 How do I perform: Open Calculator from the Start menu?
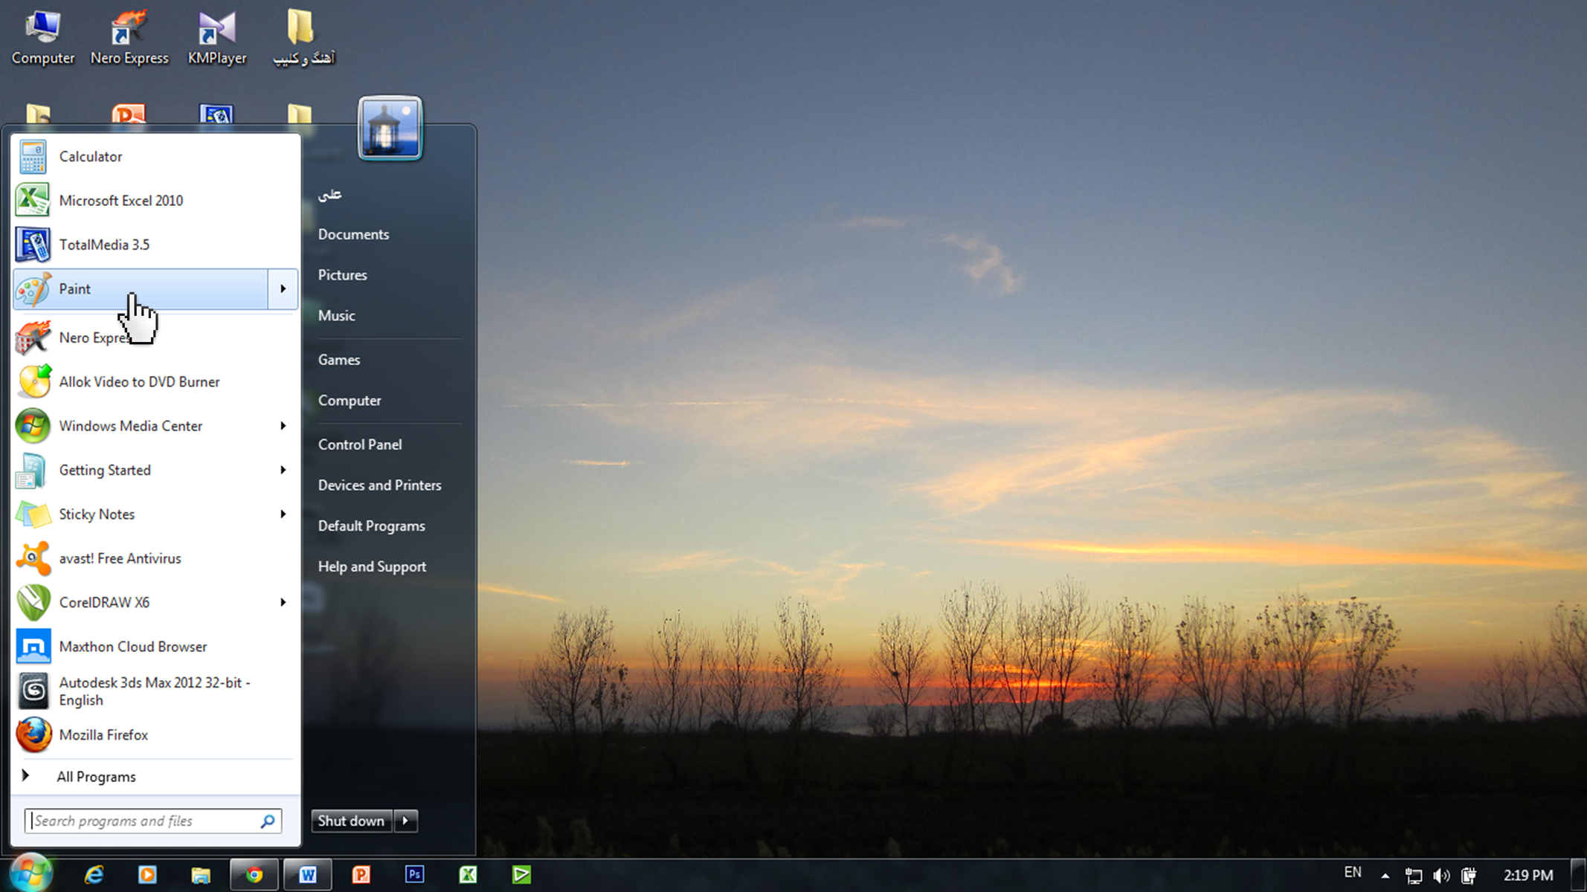click(90, 157)
